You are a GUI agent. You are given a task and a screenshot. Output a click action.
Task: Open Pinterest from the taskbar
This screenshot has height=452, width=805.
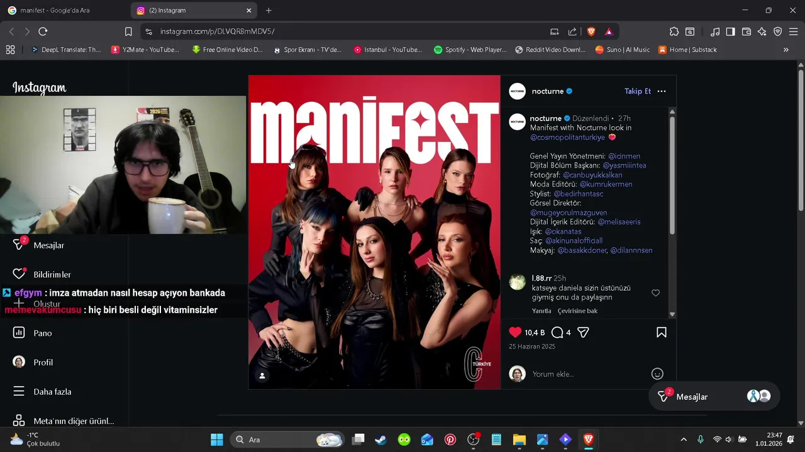tap(450, 439)
